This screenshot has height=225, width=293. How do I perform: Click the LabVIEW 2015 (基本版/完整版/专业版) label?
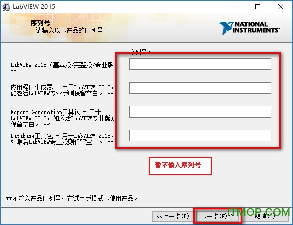[x=63, y=68]
